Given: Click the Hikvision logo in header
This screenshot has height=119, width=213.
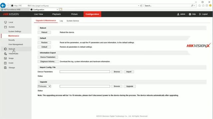Looking at the screenshot, I should click(11, 14).
